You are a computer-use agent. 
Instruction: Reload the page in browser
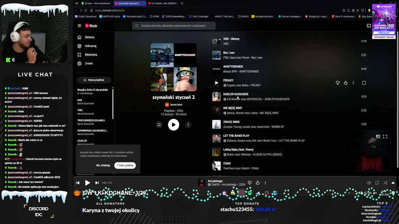86,11
